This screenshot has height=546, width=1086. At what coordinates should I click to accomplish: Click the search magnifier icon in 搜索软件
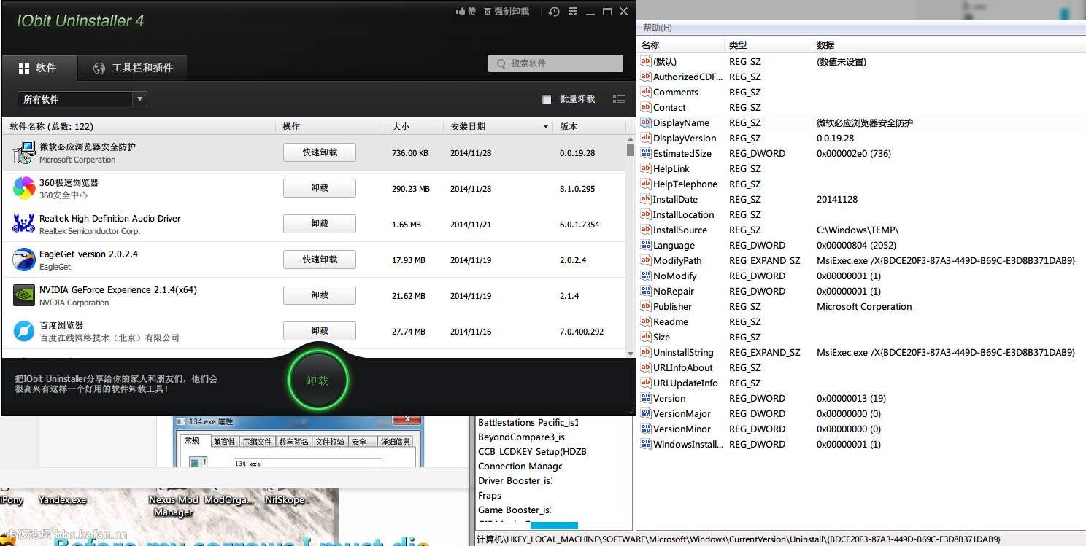click(x=501, y=63)
